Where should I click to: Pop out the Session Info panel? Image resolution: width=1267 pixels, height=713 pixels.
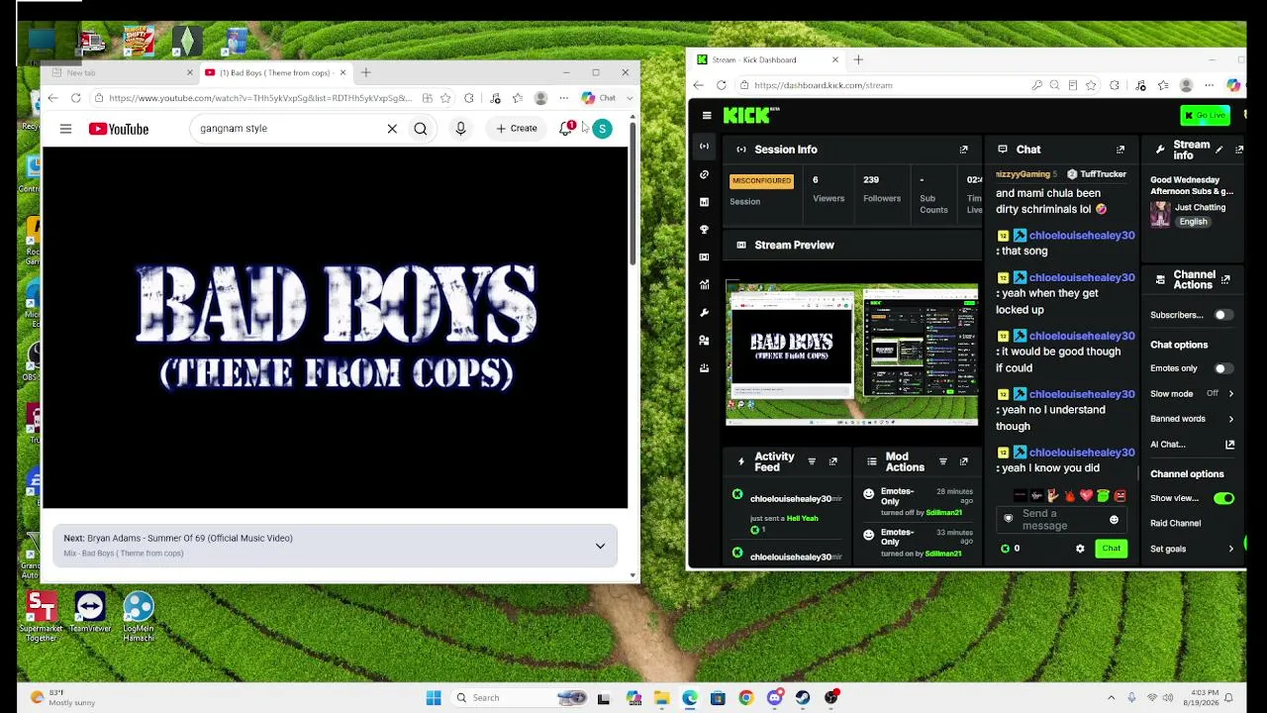tap(963, 150)
